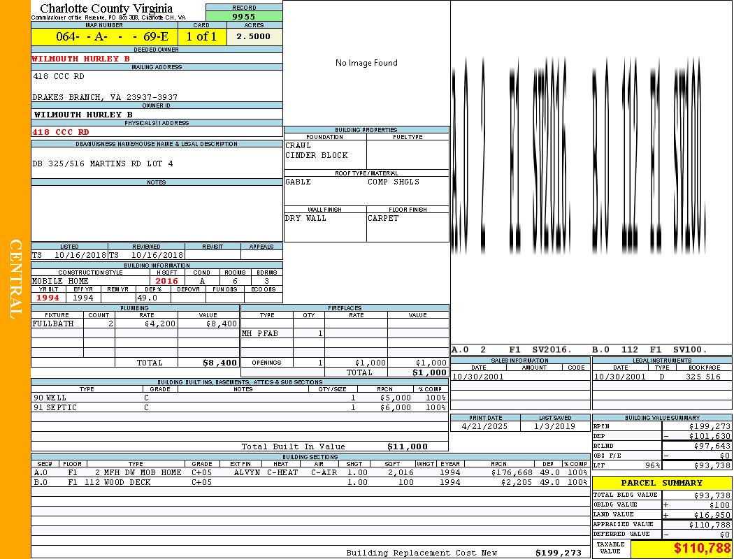Viewport: 734px width, 559px height.
Task: Click building section 112 WOOD DECK
Action: (x=117, y=482)
